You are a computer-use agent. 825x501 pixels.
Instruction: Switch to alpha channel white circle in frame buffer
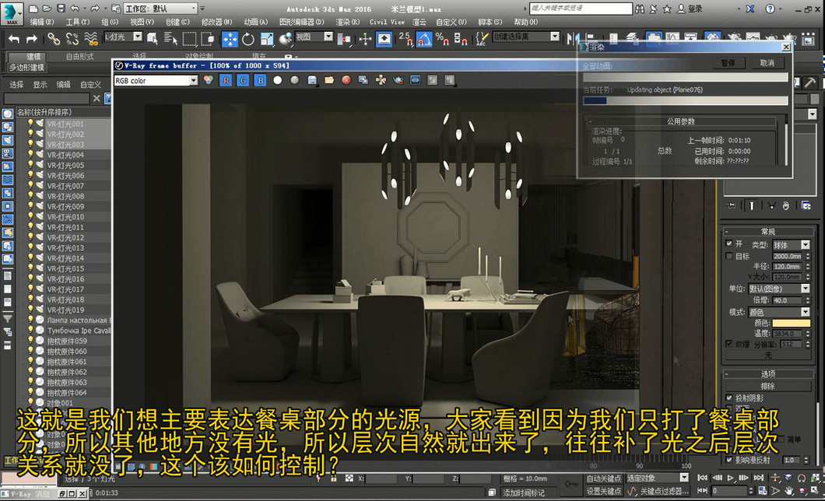(278, 80)
